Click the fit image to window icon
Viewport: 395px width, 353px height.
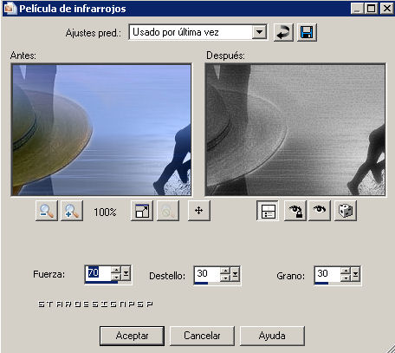click(x=142, y=211)
